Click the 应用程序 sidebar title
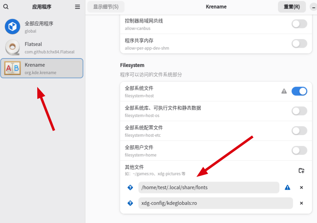This screenshot has width=317, height=223. (41, 7)
